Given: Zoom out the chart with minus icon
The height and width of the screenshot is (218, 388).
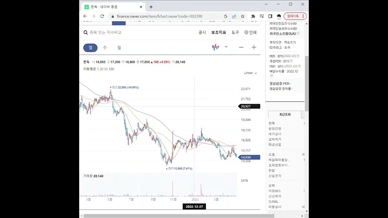Looking at the screenshot, I should 241,47.
